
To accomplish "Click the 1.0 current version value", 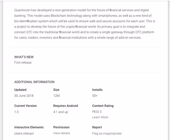I will pyautogui.click(x=16, y=112).
